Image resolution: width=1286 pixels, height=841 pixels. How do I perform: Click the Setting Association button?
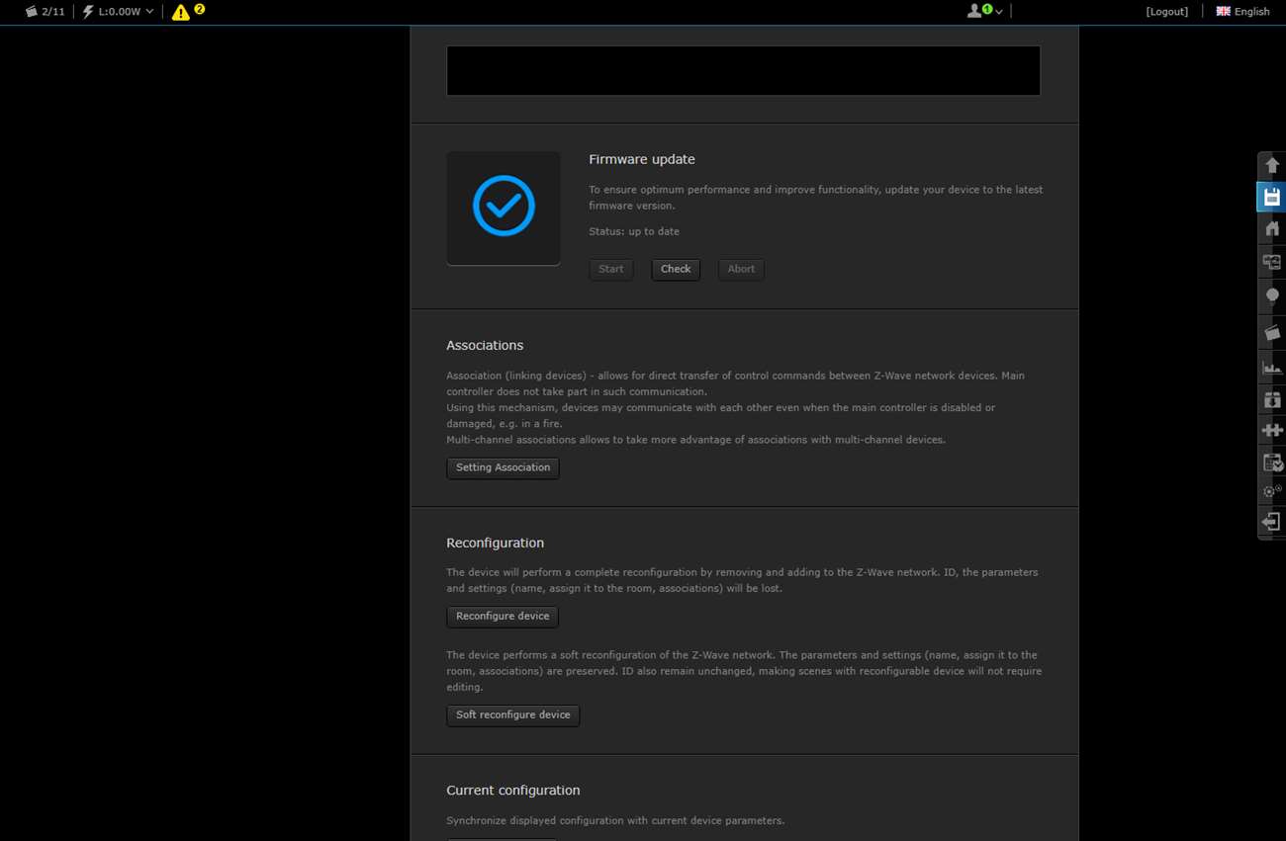tap(503, 468)
